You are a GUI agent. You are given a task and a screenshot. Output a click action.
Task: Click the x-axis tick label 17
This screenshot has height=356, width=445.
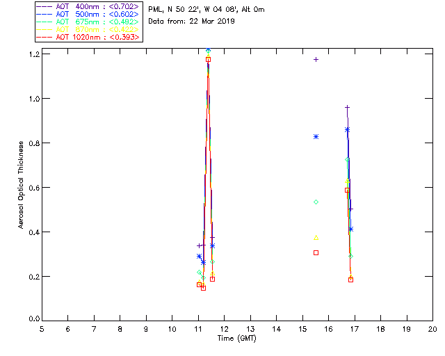pyautogui.click(x=355, y=329)
